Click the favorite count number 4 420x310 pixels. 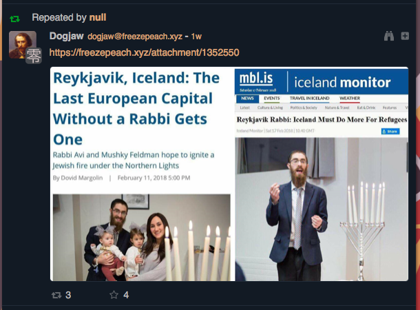point(126,295)
